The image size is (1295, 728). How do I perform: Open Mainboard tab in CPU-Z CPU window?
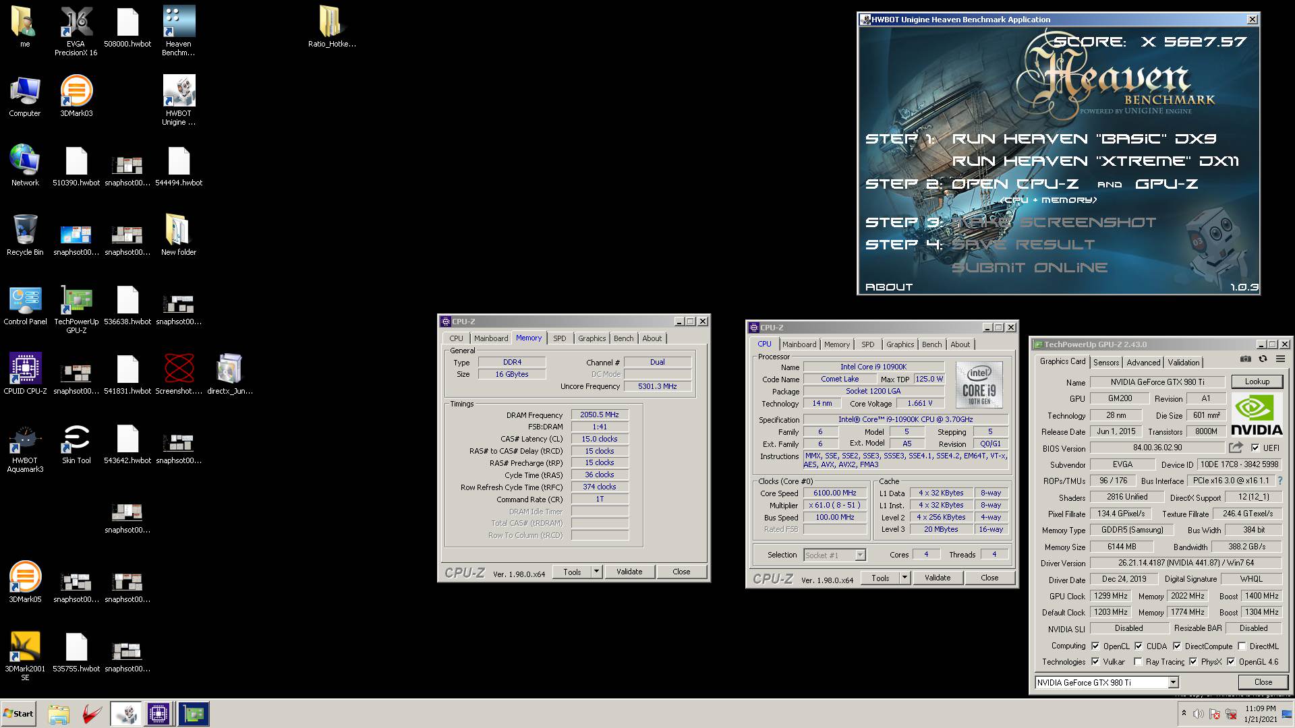[x=799, y=344]
